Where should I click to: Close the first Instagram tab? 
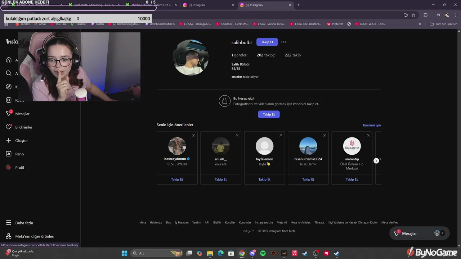(233, 5)
